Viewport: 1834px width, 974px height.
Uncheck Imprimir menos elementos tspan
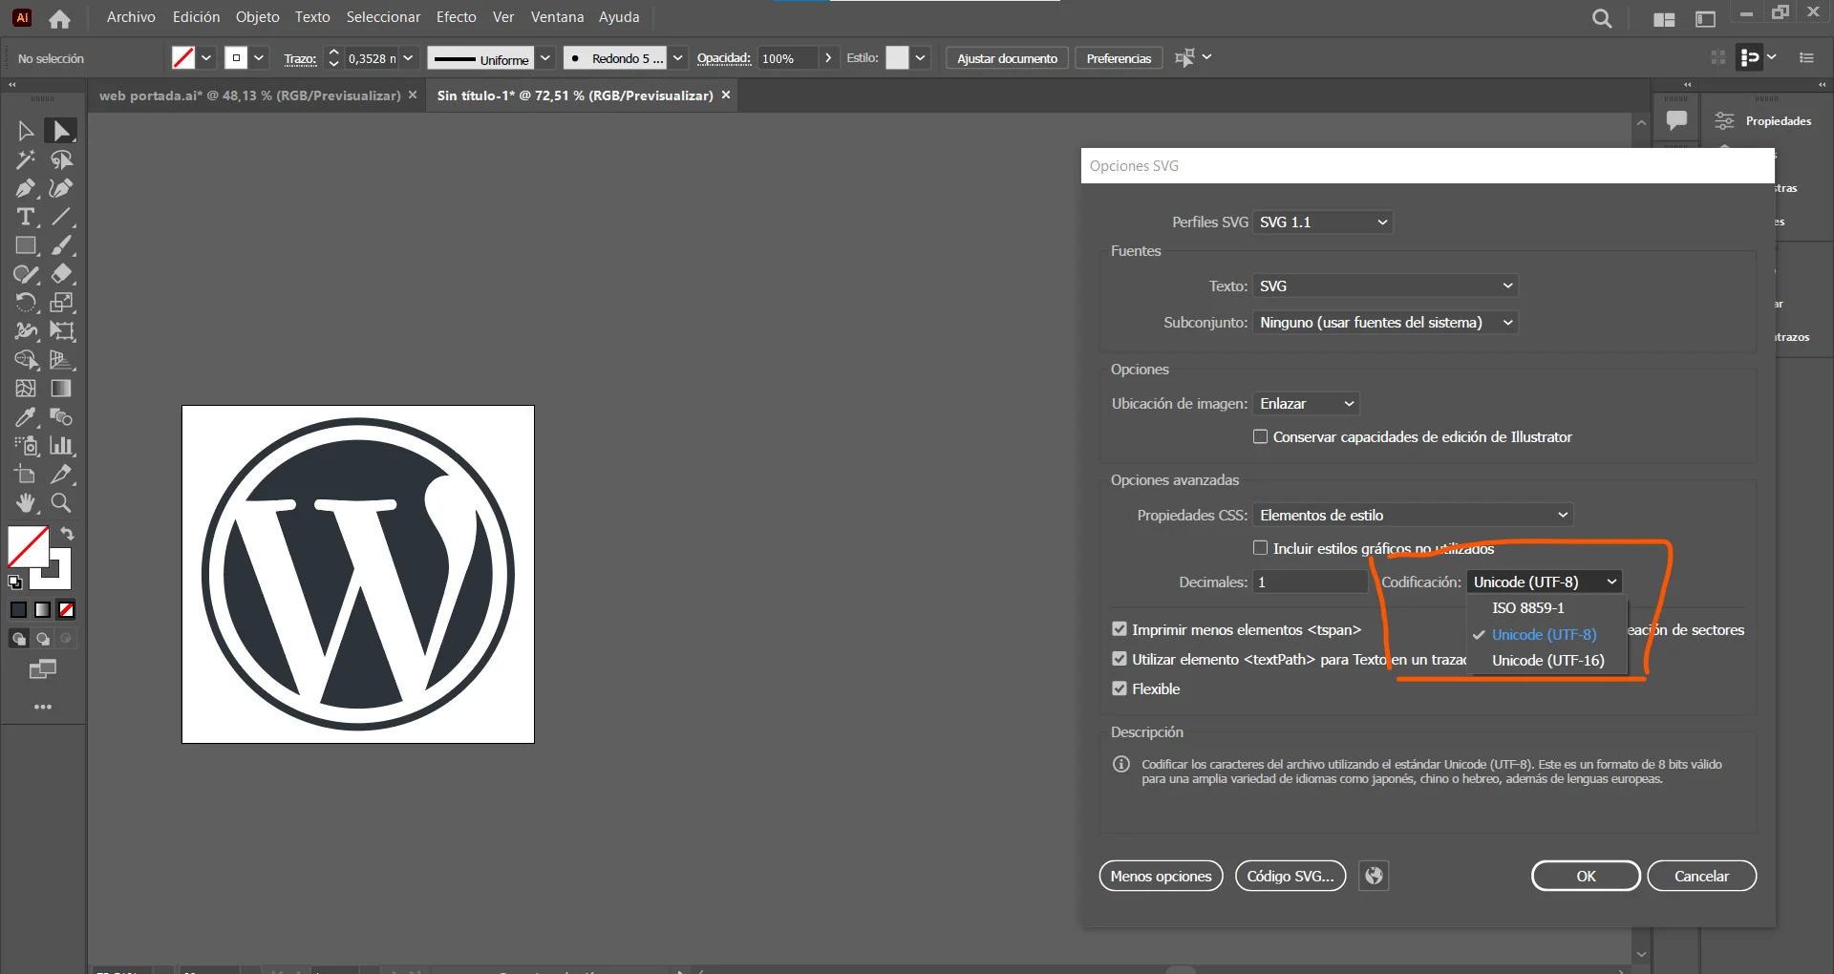(x=1120, y=629)
